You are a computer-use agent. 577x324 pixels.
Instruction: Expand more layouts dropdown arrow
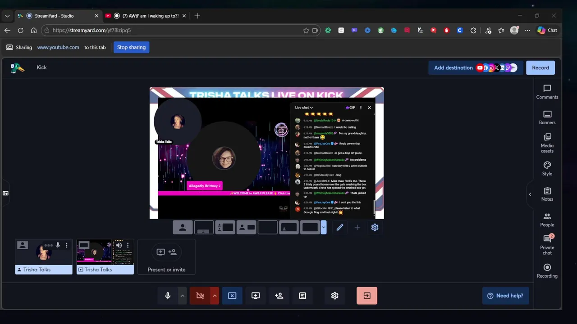pyautogui.click(x=323, y=227)
